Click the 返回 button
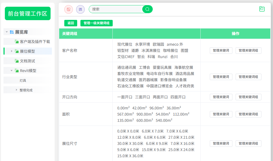The image size is (273, 161). [x=70, y=23]
